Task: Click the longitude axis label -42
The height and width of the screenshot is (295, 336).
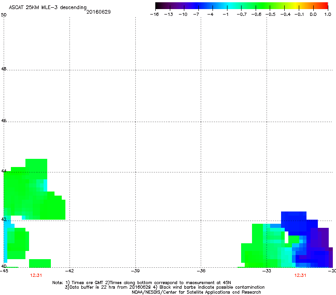Action: (69, 271)
